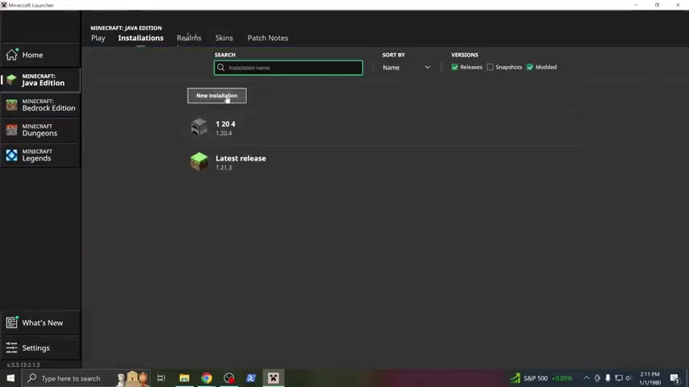Open Minecraft Legends from sidebar

click(x=40, y=155)
